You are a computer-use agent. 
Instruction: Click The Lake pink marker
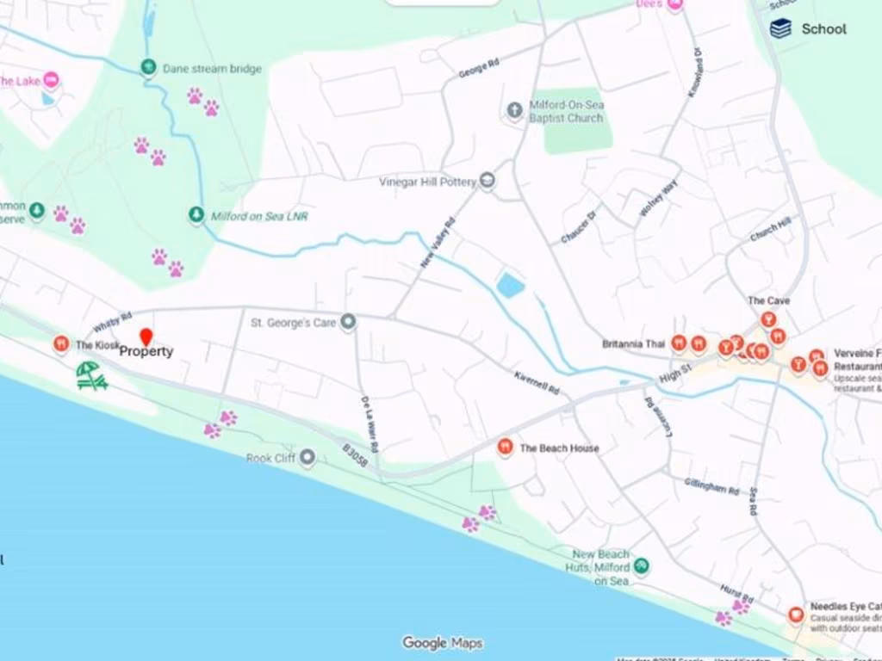pyautogui.click(x=51, y=79)
